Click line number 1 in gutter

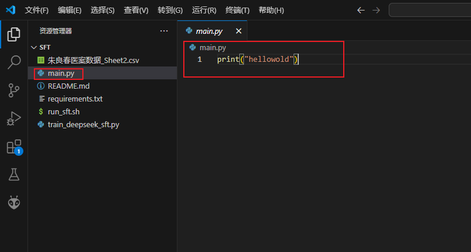tap(200, 60)
